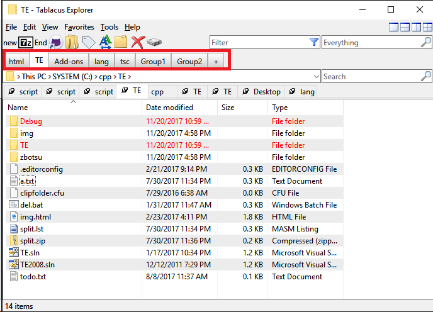Switch to the lang tab group

click(x=101, y=61)
